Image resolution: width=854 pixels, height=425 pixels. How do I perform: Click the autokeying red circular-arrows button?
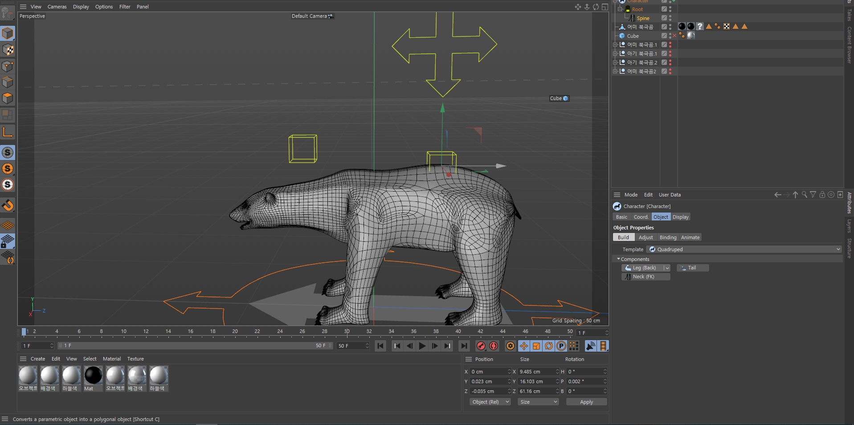(494, 346)
